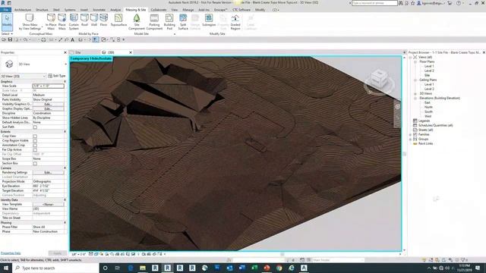Collapse the Floor Plans tree node
Screen dimensions: 486x273
click(415, 61)
